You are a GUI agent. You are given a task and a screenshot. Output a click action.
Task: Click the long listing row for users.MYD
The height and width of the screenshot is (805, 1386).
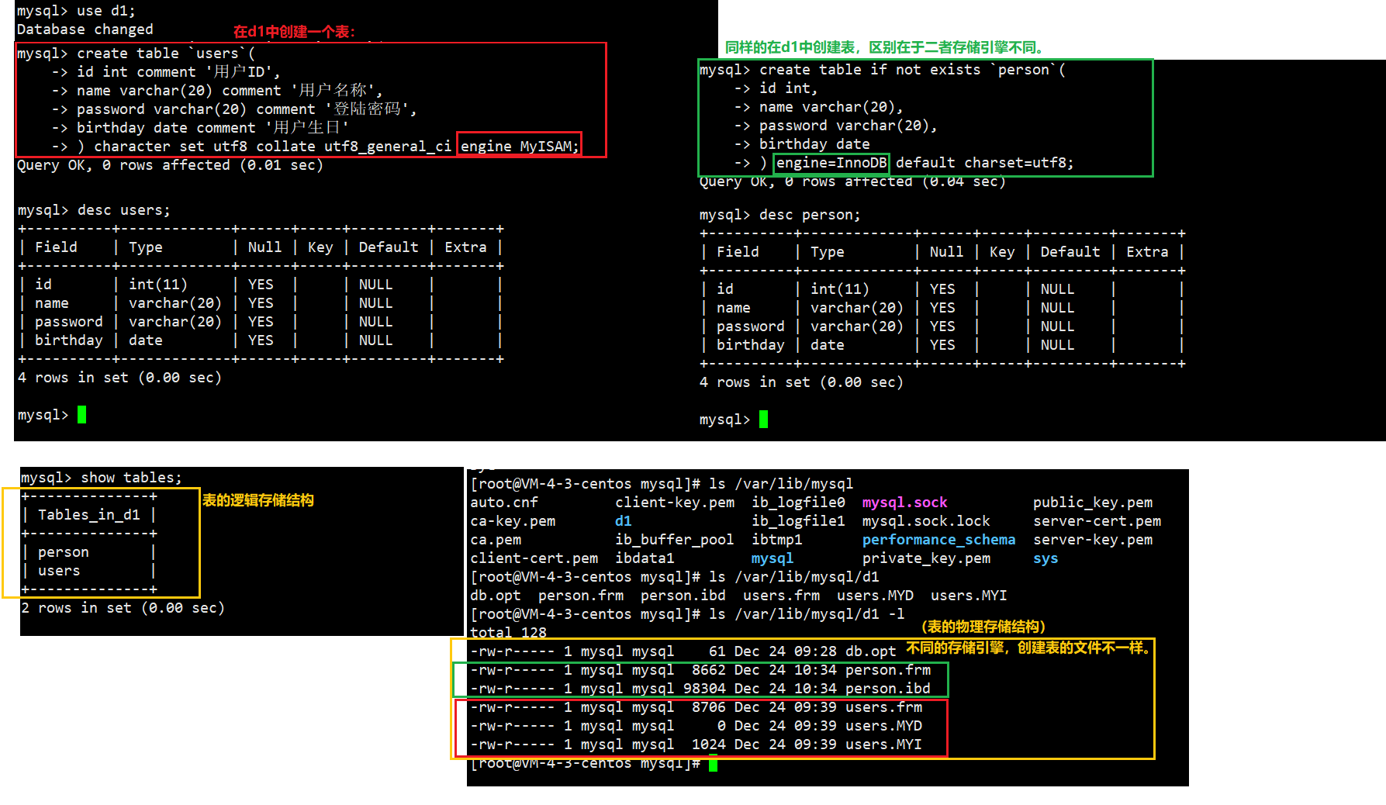click(696, 726)
